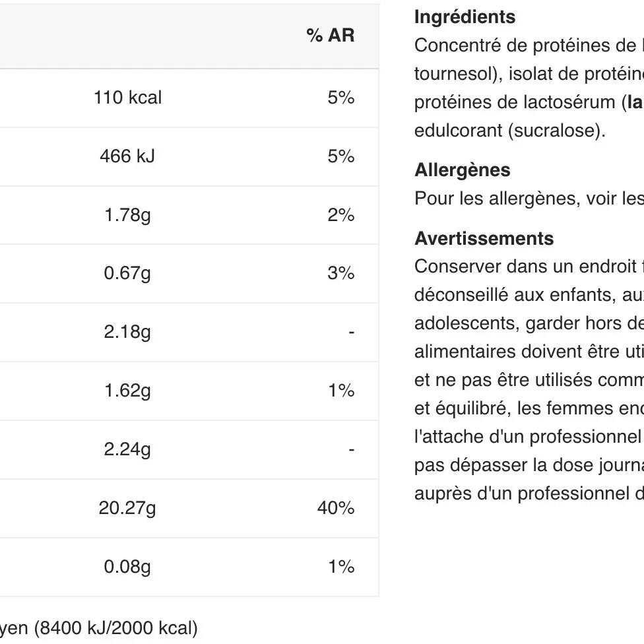Select the 2.24g table value
This screenshot has height=644, width=644.
pyautogui.click(x=127, y=449)
